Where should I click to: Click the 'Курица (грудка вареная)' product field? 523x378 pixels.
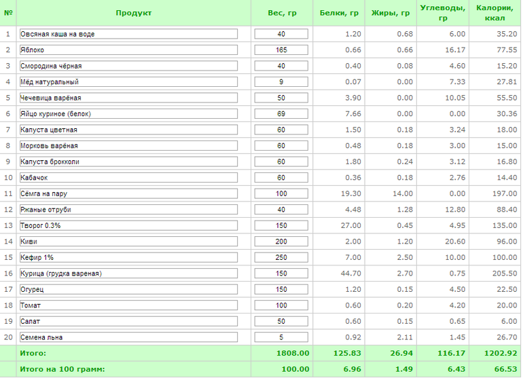(128, 273)
